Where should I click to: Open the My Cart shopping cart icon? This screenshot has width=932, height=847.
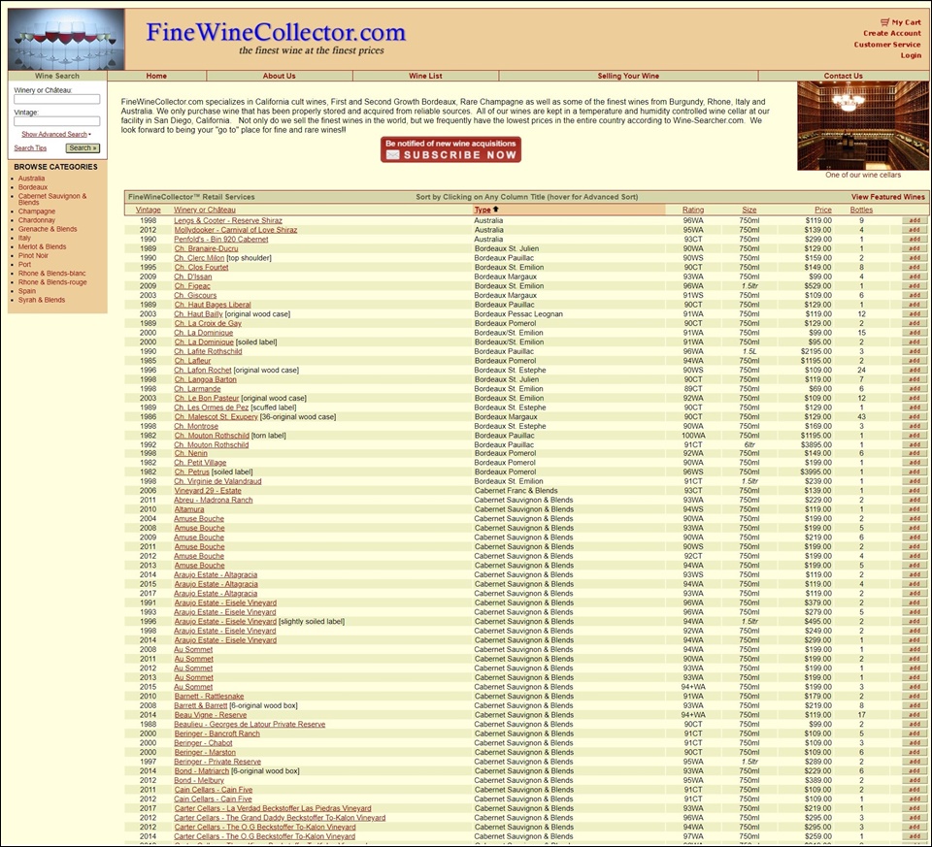885,22
